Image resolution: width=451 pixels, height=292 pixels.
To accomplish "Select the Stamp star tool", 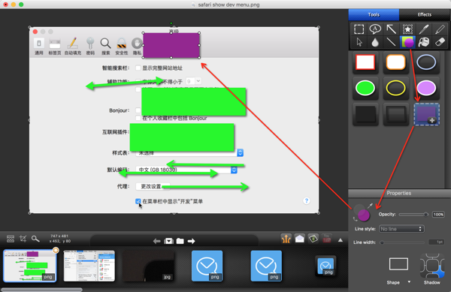I will tap(407, 29).
